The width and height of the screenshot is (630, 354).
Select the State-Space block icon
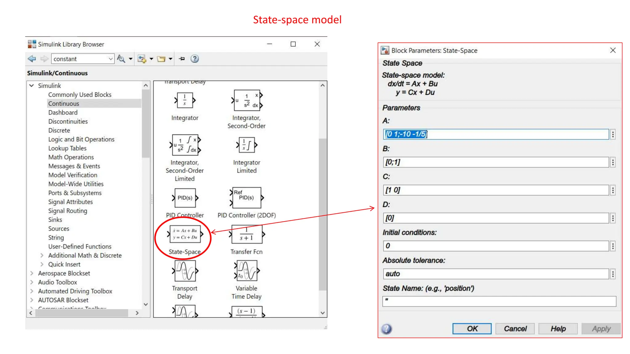click(185, 234)
